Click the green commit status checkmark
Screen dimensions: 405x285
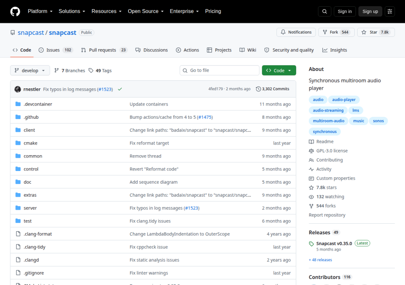pos(120,89)
